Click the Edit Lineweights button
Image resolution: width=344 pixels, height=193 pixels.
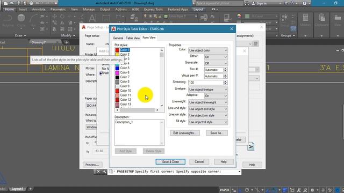coord(185,133)
